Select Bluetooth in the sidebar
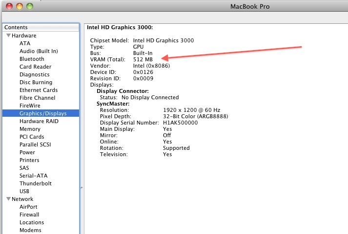348x234 pixels. click(32, 59)
